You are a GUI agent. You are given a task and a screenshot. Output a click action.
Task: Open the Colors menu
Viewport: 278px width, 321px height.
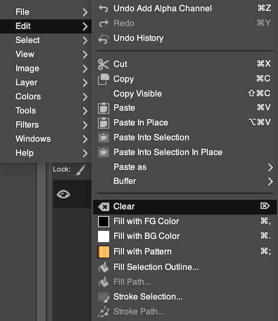pyautogui.click(x=28, y=97)
